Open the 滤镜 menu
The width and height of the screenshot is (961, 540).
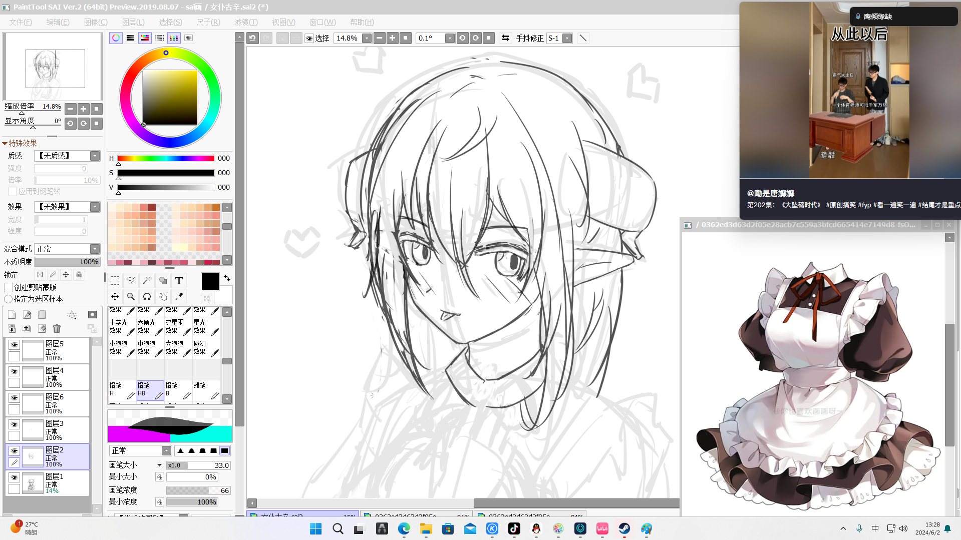pos(246,22)
